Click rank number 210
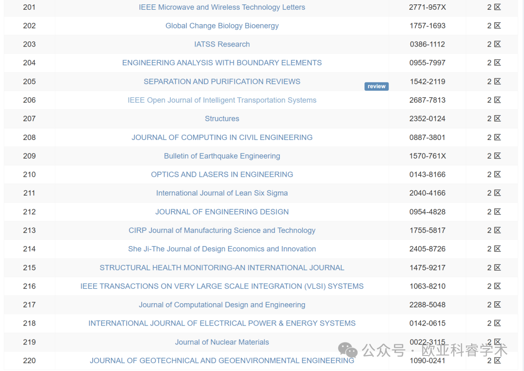 [30, 174]
